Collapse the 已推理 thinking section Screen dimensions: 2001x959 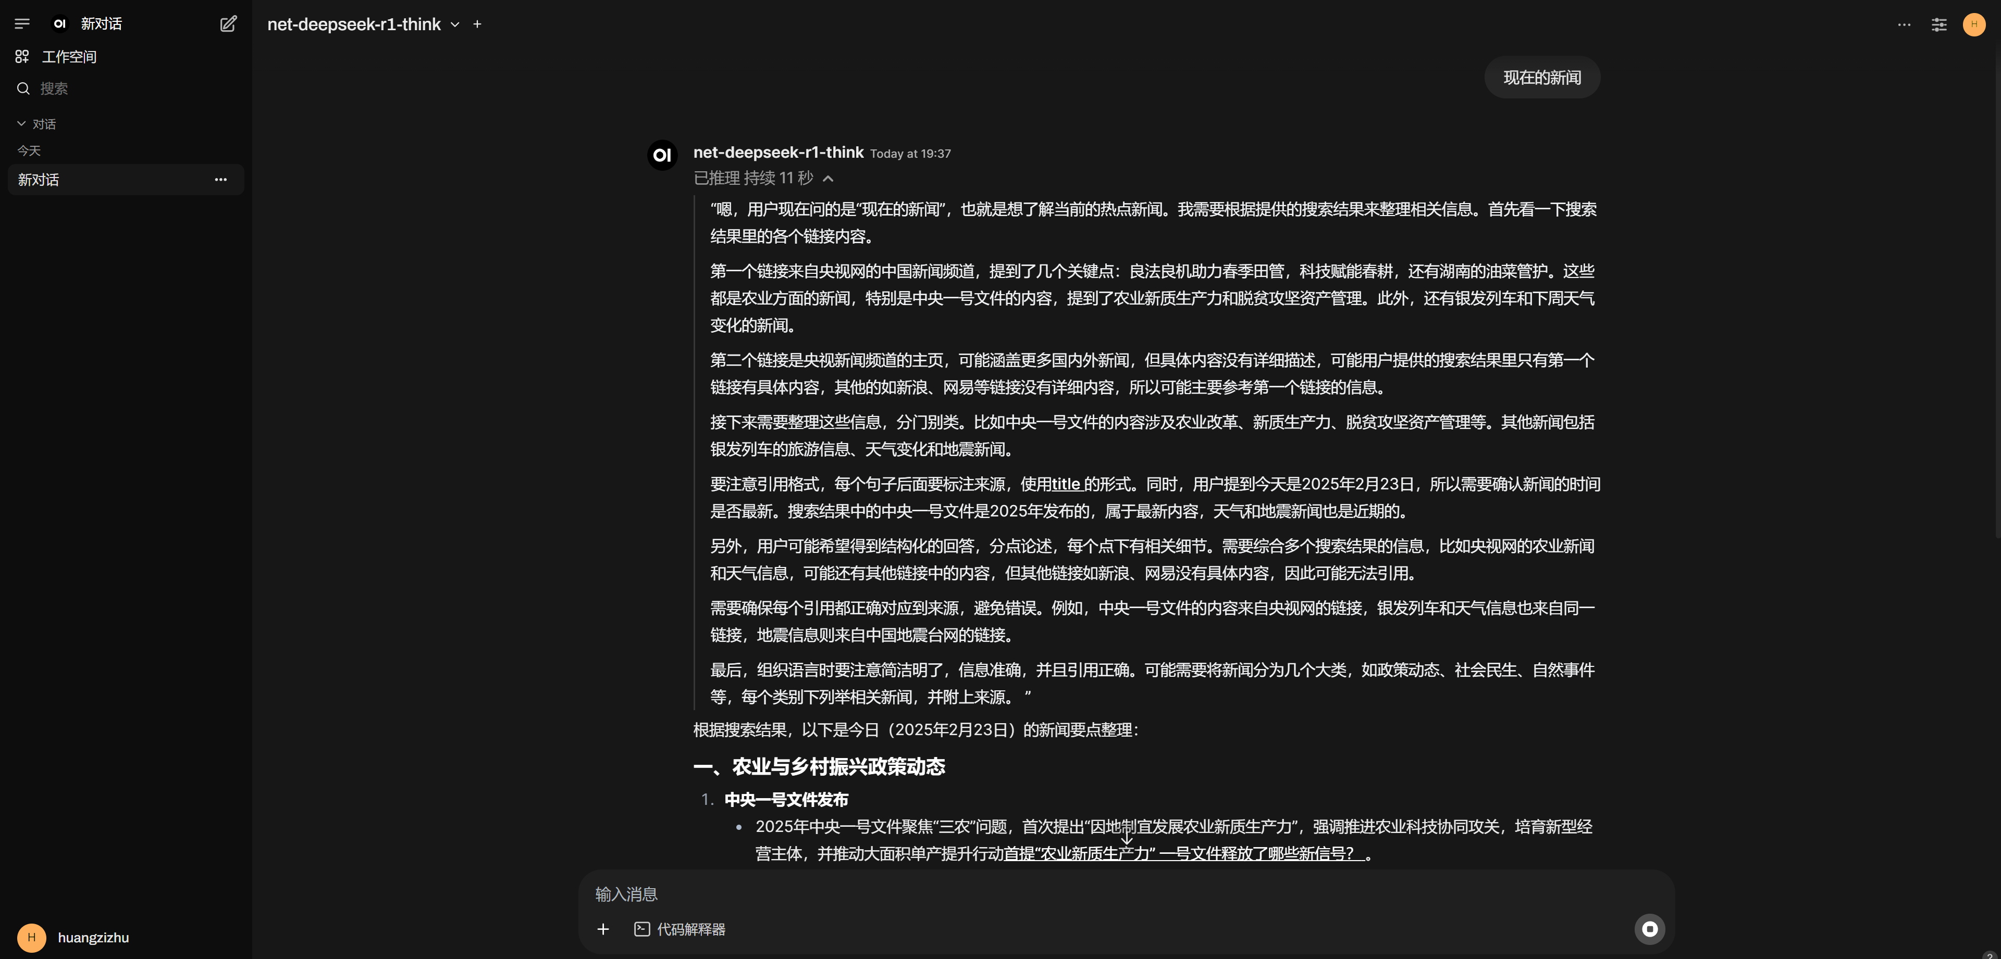(x=828, y=179)
